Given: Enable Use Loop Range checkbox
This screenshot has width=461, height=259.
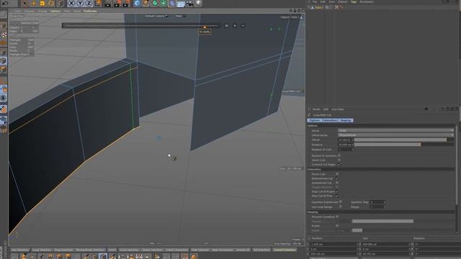Looking at the screenshot, I should [341, 206].
